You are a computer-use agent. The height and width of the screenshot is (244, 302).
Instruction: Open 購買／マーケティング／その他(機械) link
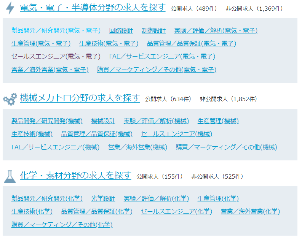(226, 147)
